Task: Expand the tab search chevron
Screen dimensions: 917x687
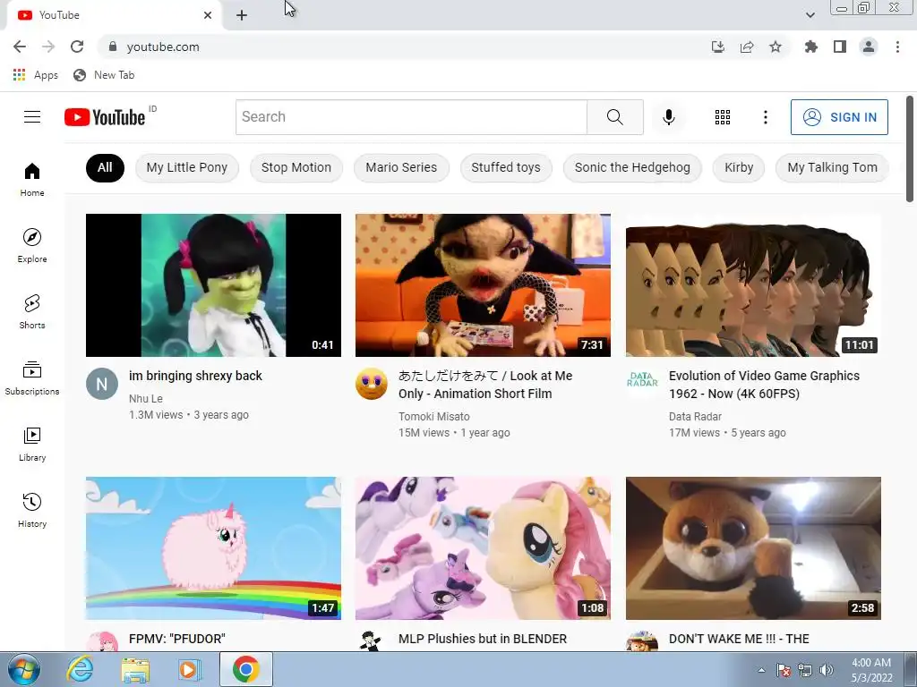Action: 810,15
